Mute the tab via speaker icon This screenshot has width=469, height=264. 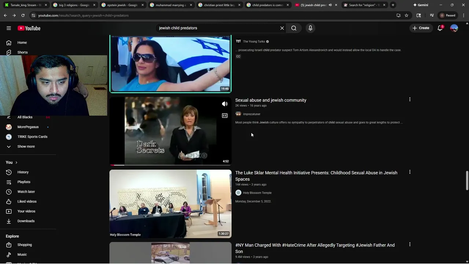point(330,5)
